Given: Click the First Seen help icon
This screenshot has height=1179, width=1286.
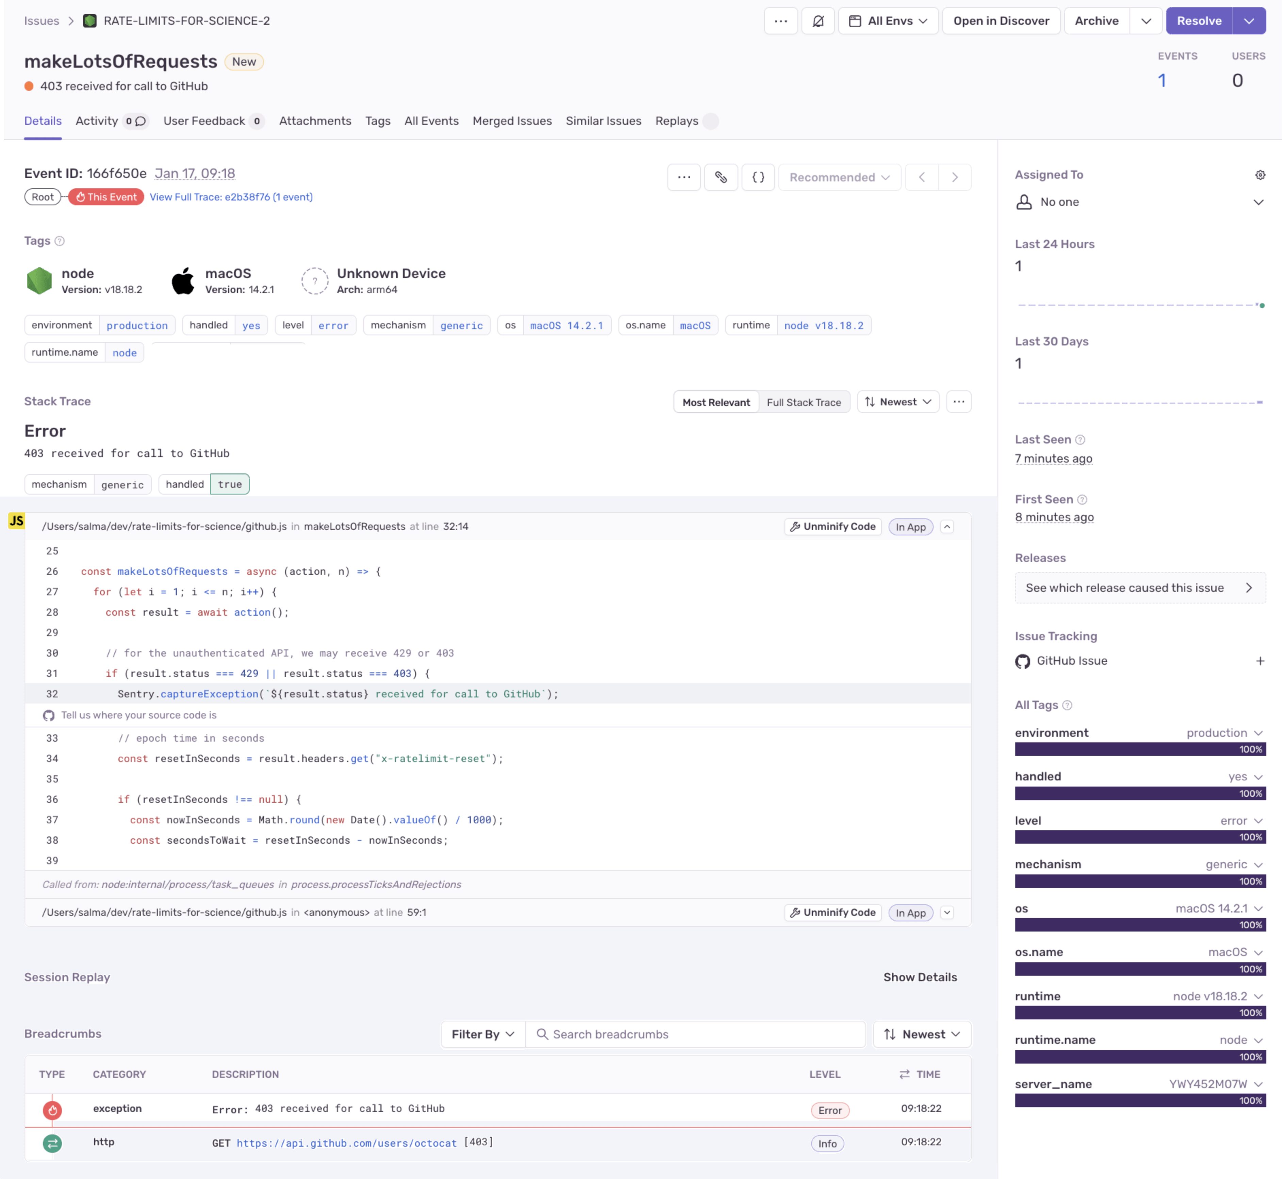Looking at the screenshot, I should pyautogui.click(x=1082, y=500).
